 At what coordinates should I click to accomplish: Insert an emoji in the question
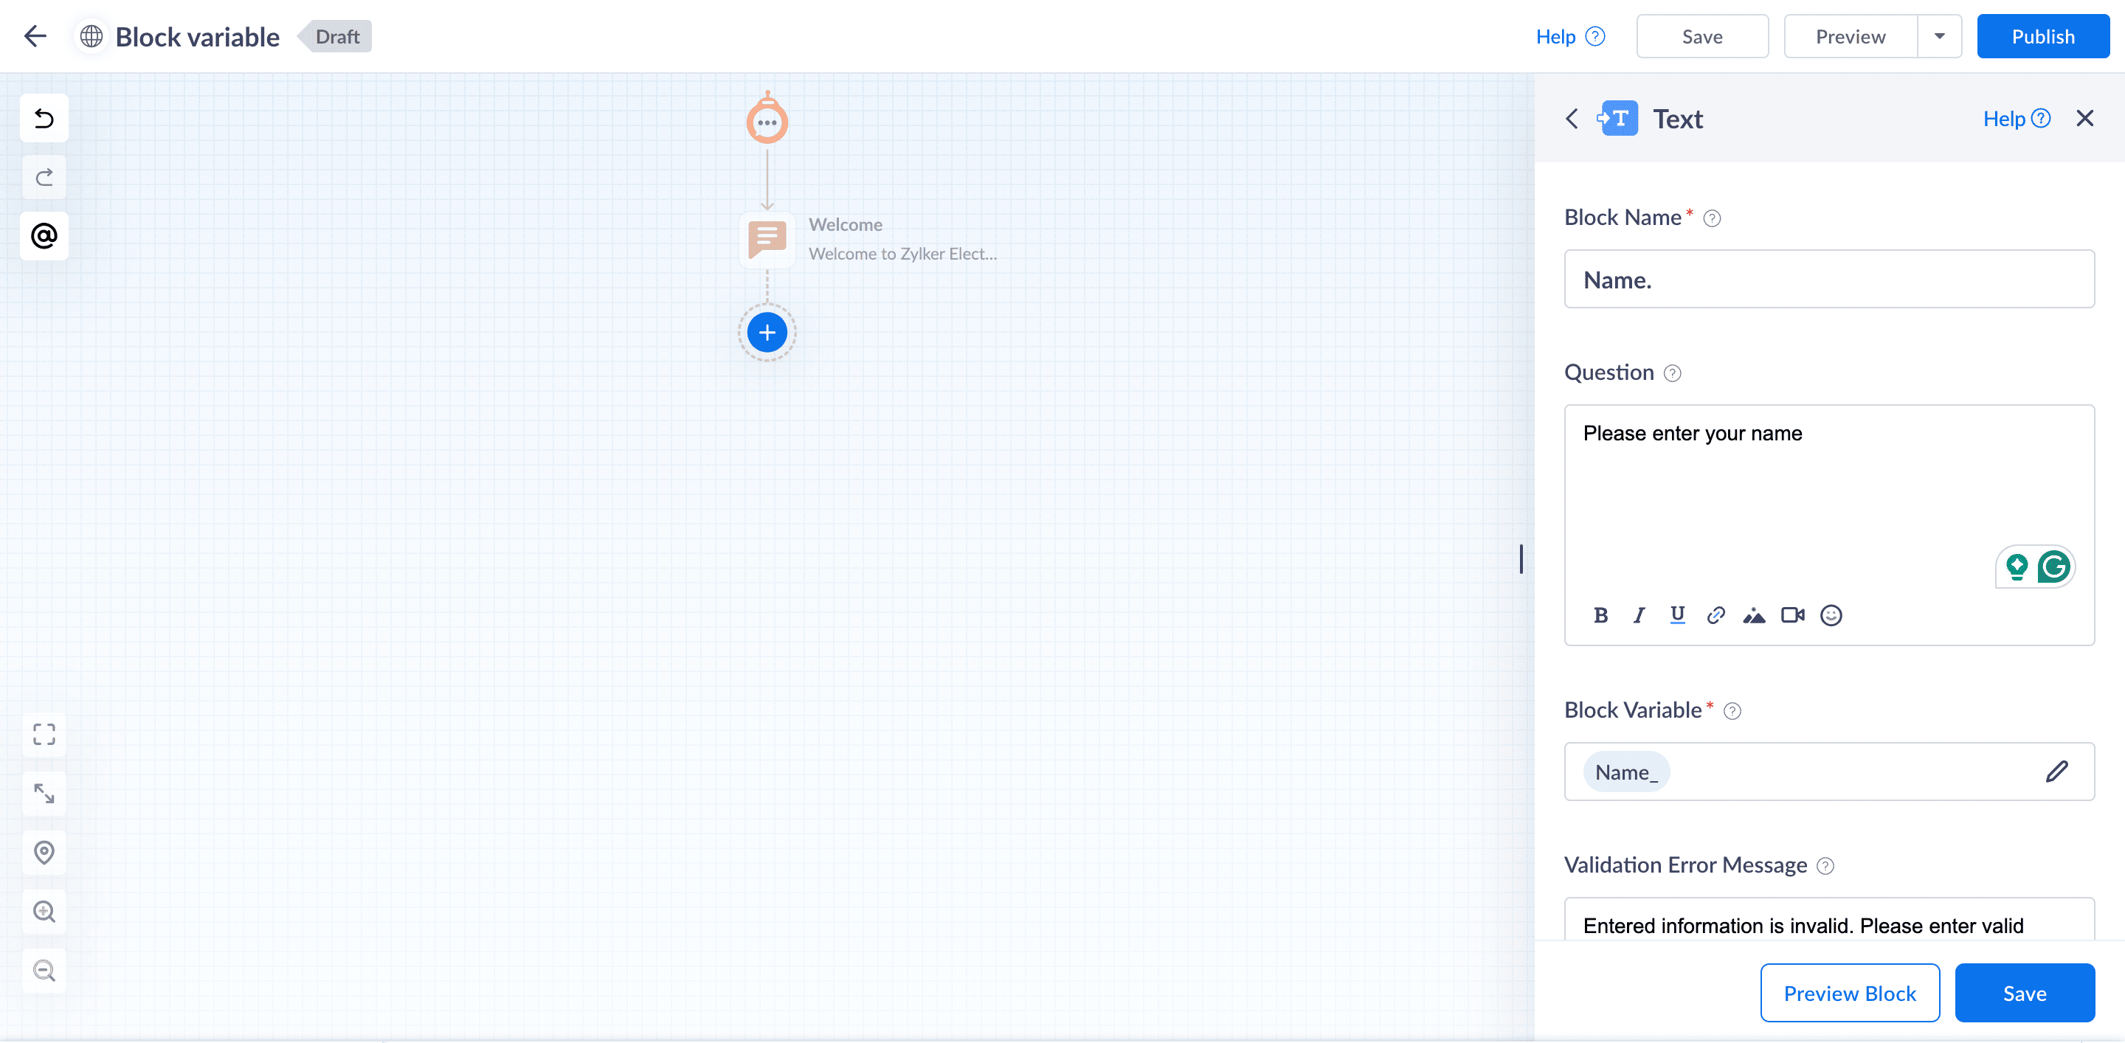click(x=1831, y=615)
